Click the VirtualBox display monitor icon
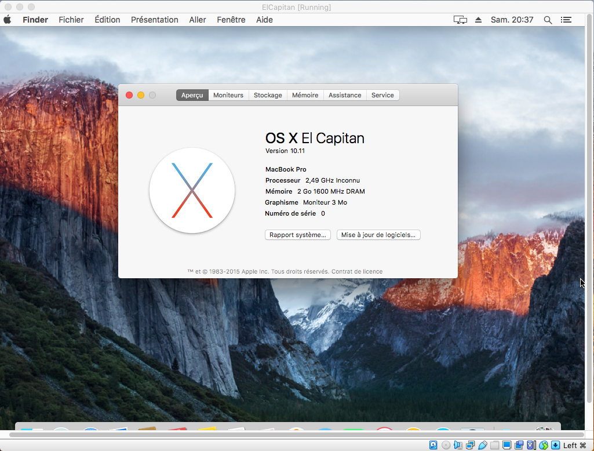Image resolution: width=594 pixels, height=451 pixels. pyautogui.click(x=507, y=445)
